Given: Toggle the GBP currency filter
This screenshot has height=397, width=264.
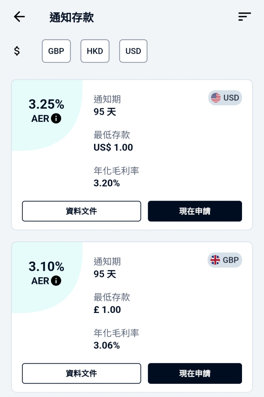Looking at the screenshot, I should coord(56,51).
